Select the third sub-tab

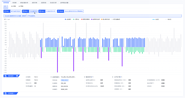click(21, 6)
